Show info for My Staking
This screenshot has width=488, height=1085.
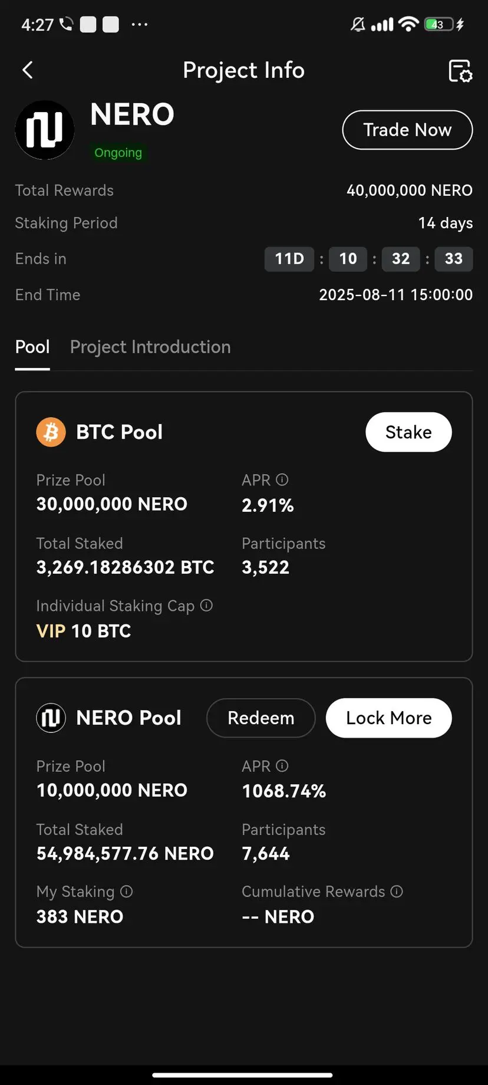[x=127, y=892]
